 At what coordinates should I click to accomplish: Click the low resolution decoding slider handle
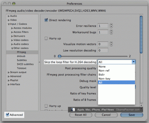point(60,56)
